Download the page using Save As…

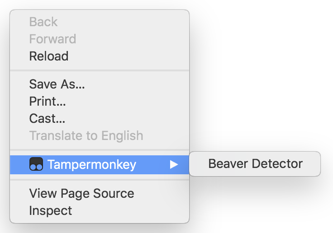pyautogui.click(x=57, y=84)
